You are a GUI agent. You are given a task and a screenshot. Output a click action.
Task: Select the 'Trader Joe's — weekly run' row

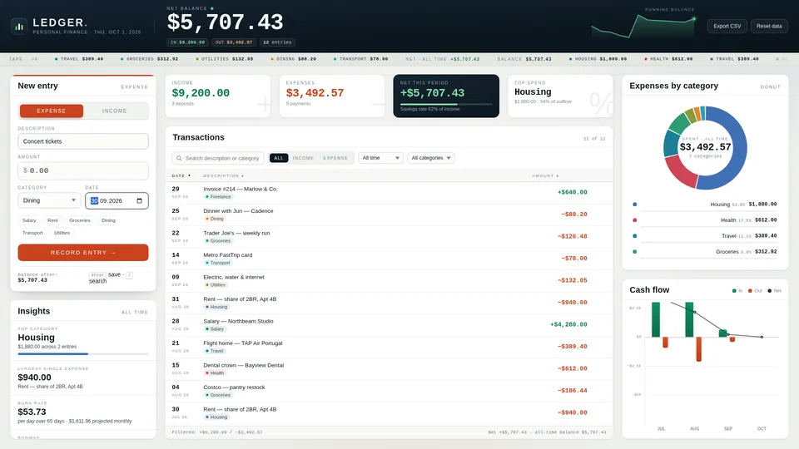tap(389, 236)
